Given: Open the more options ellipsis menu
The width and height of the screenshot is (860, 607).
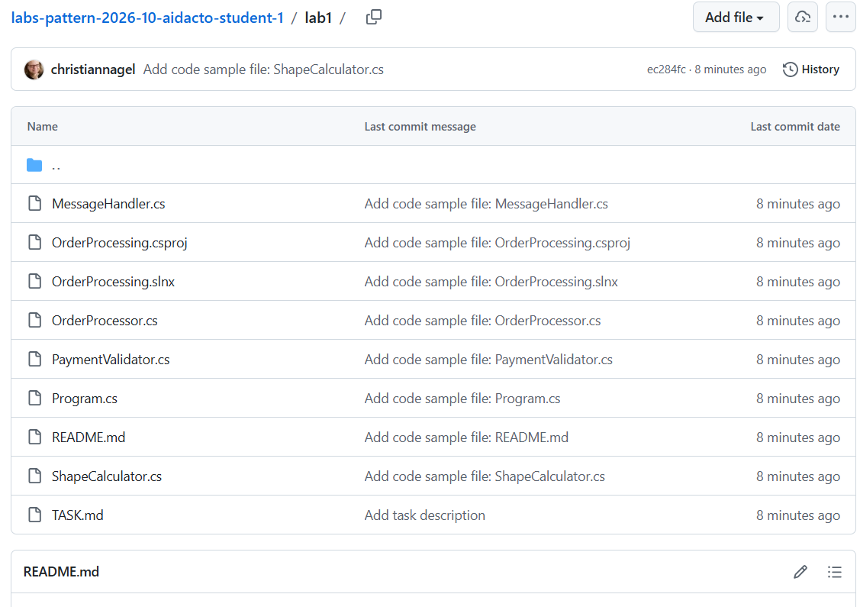Looking at the screenshot, I should pyautogui.click(x=840, y=17).
